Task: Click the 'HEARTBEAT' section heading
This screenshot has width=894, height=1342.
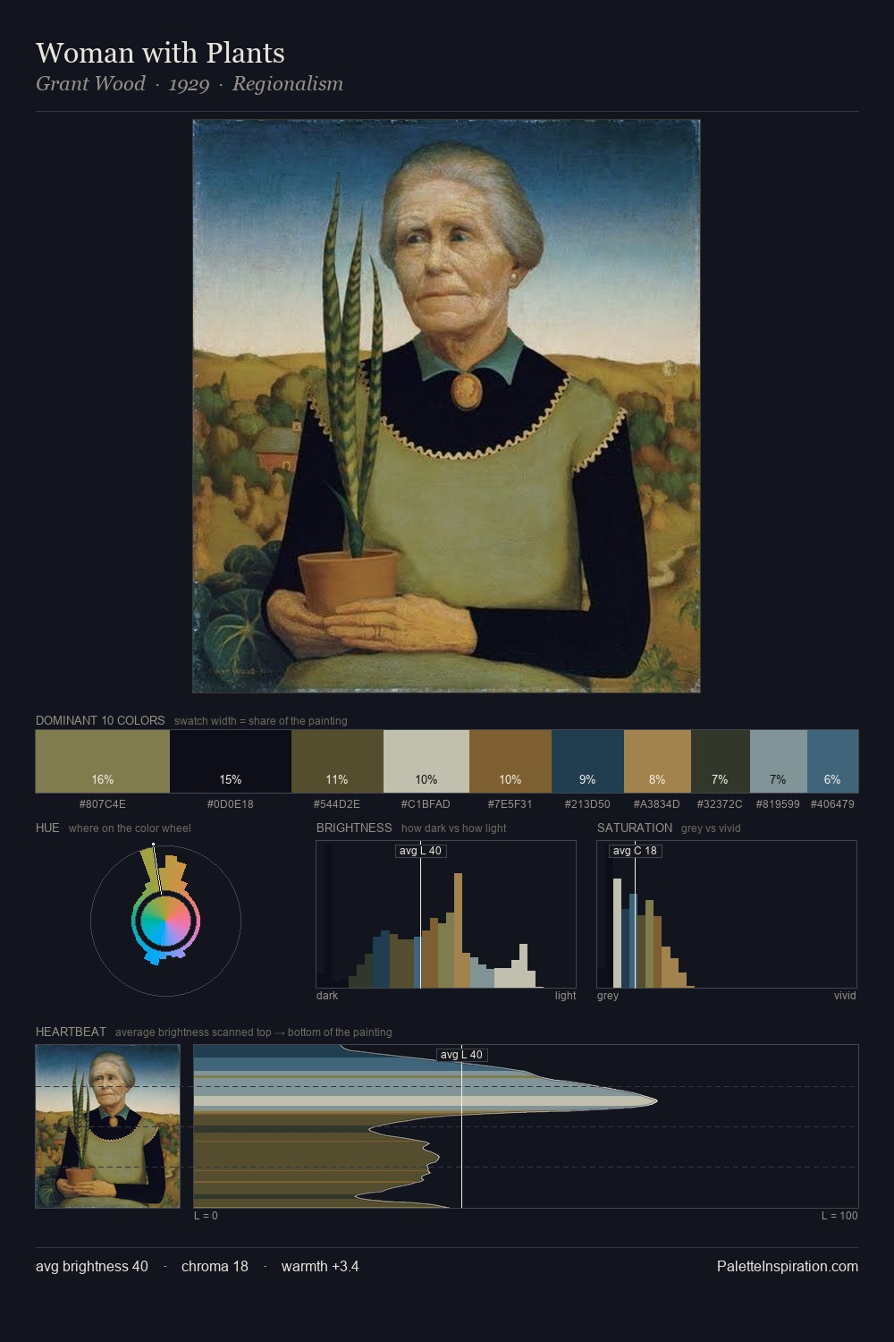Action: [x=71, y=1032]
